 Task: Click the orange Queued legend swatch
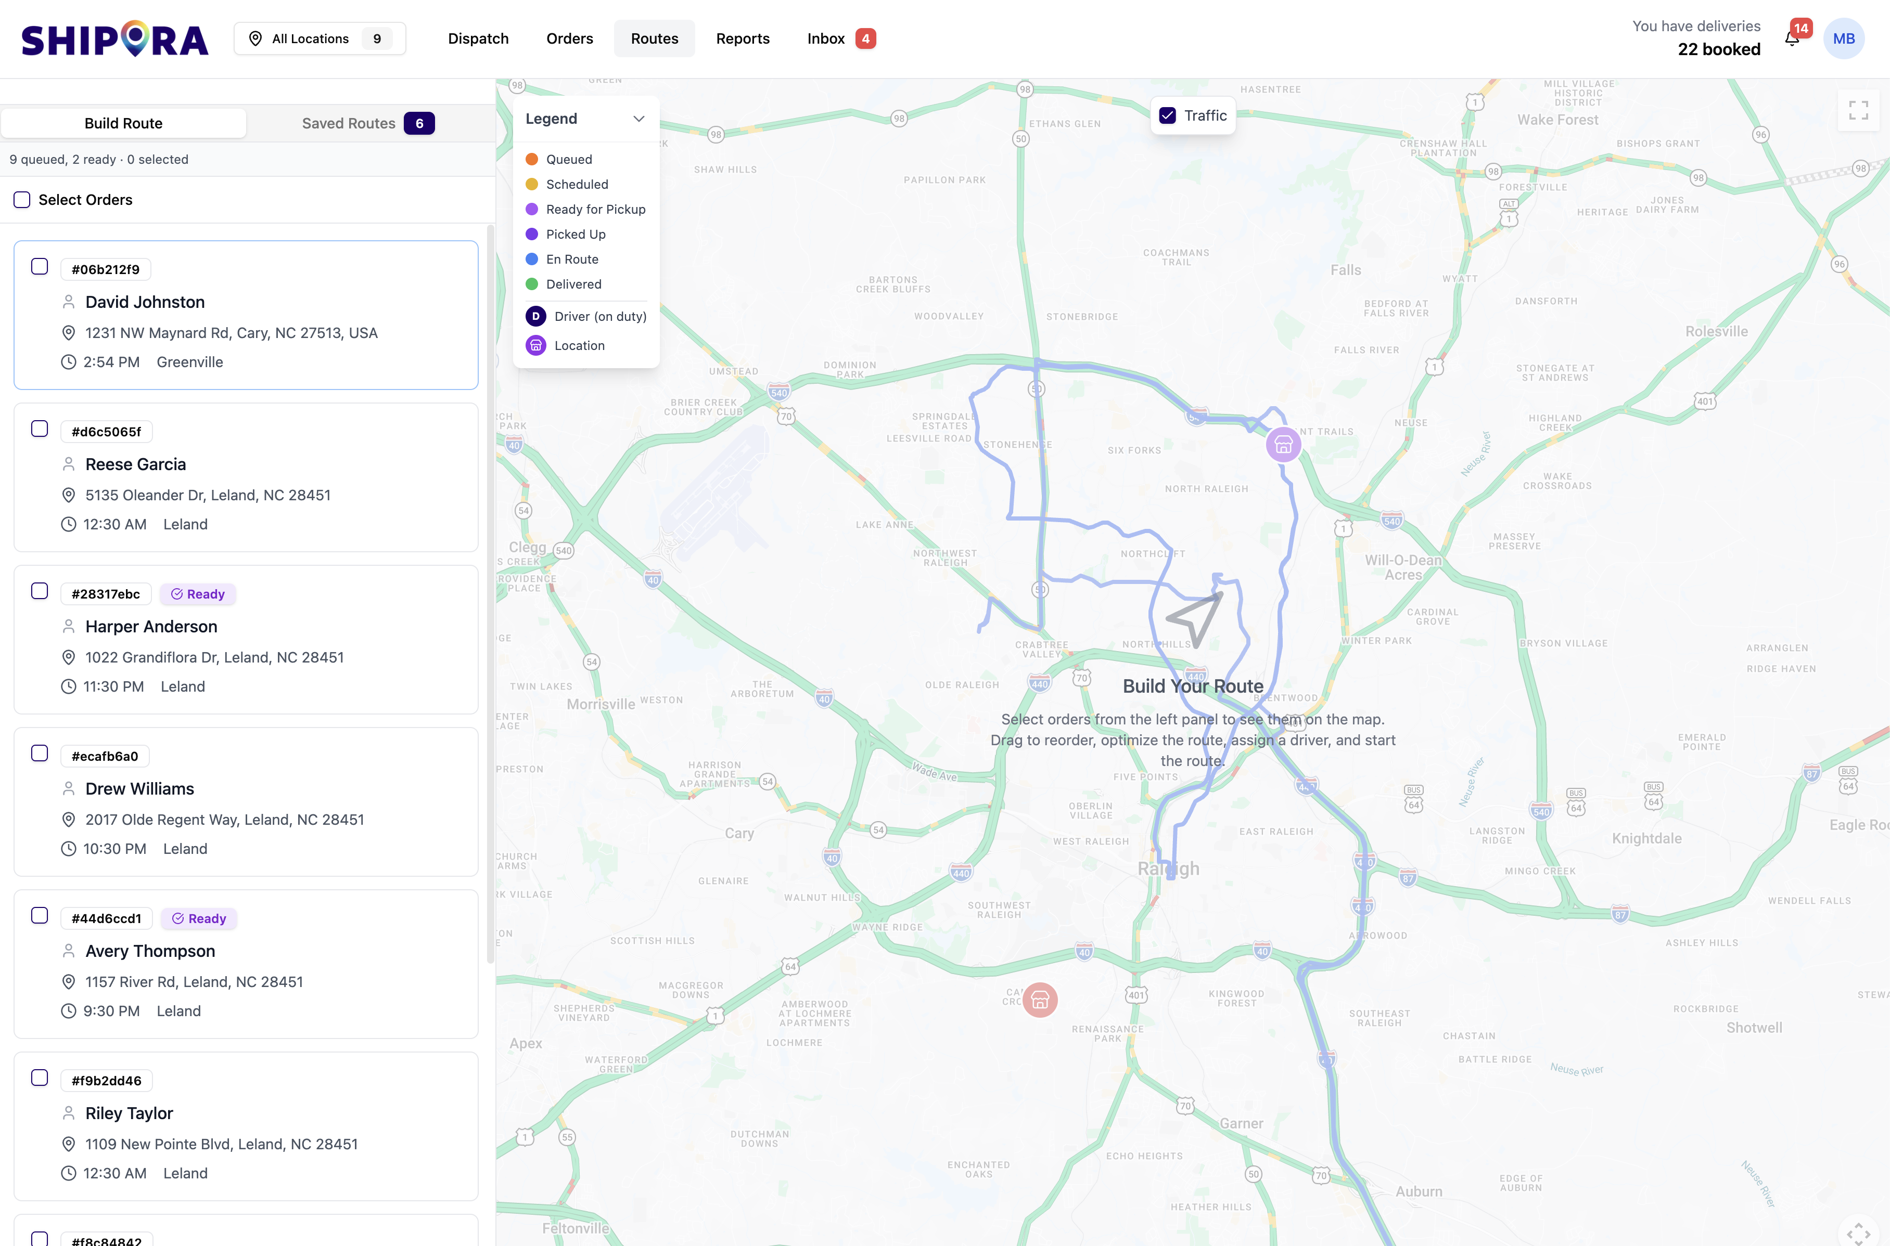(x=532, y=160)
